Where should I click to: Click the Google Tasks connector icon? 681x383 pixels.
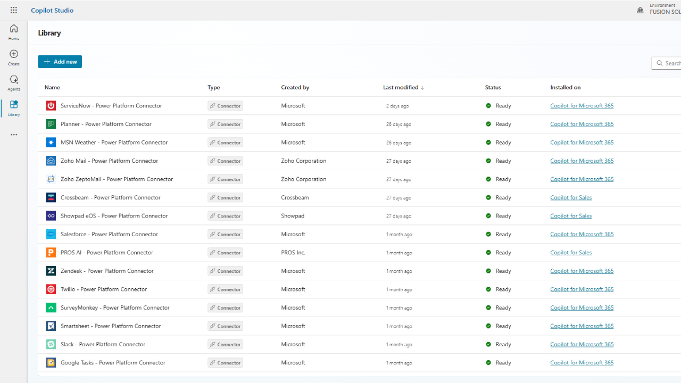[x=51, y=363]
